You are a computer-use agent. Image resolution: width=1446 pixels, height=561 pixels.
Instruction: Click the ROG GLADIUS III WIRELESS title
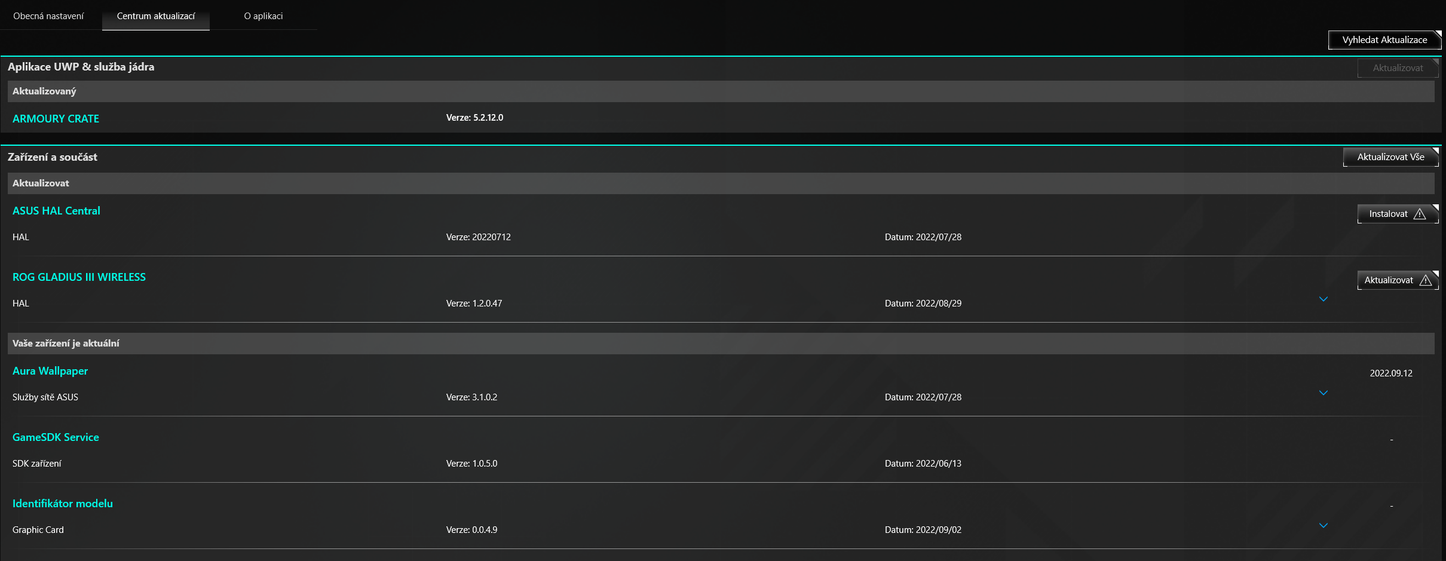tap(79, 277)
